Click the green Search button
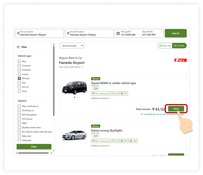 pyautogui.click(x=176, y=33)
